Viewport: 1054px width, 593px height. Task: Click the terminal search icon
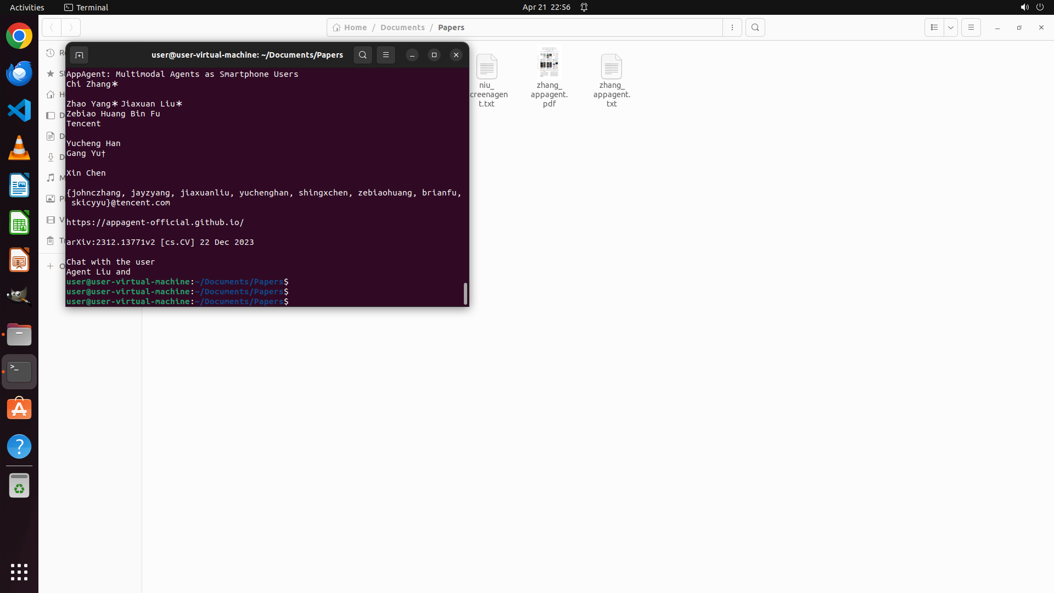(x=363, y=55)
